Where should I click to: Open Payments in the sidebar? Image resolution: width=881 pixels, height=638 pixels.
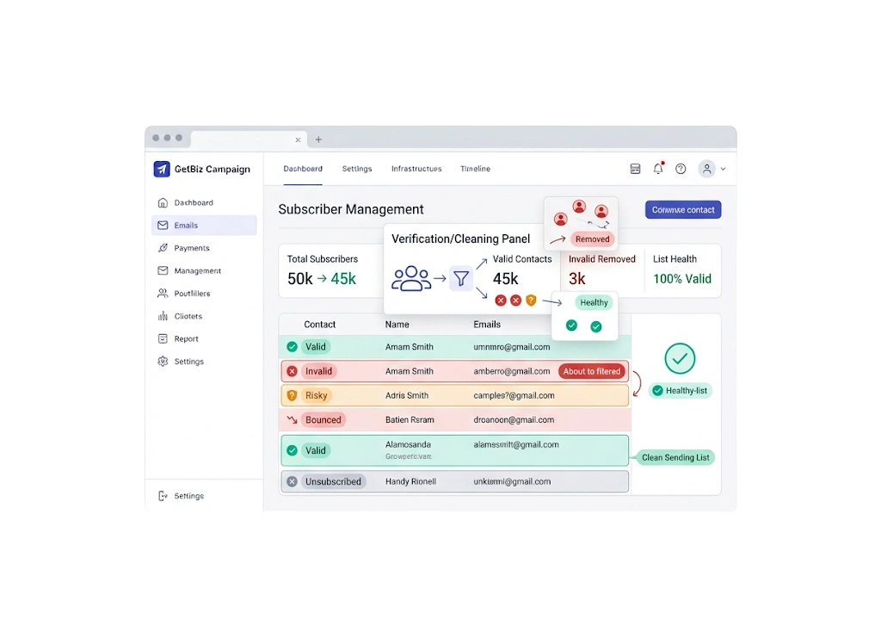tap(184, 248)
